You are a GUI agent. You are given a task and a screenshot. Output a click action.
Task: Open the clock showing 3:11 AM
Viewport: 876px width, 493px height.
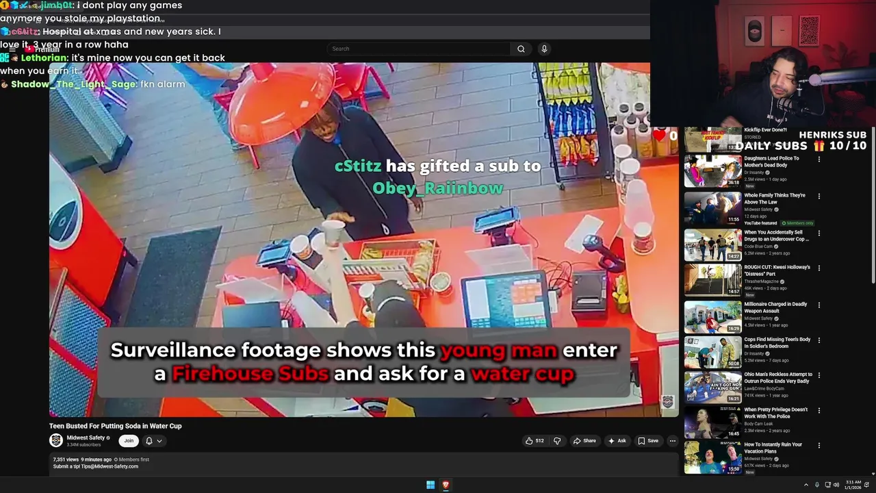(853, 485)
